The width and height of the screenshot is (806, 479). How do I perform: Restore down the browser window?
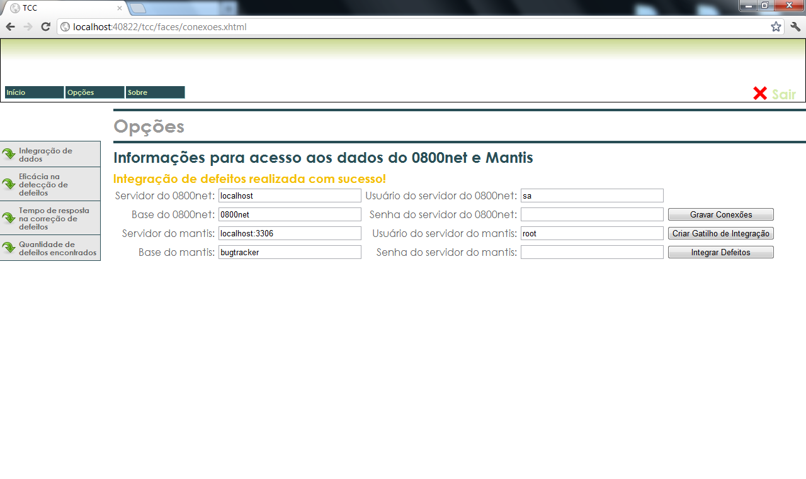(765, 6)
